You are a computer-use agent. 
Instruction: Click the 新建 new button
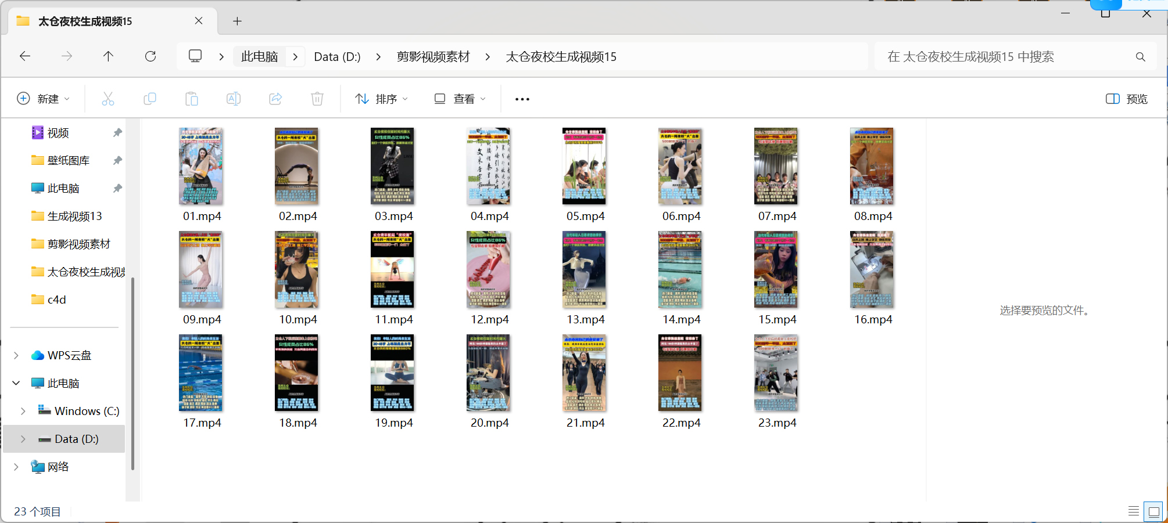tap(44, 99)
